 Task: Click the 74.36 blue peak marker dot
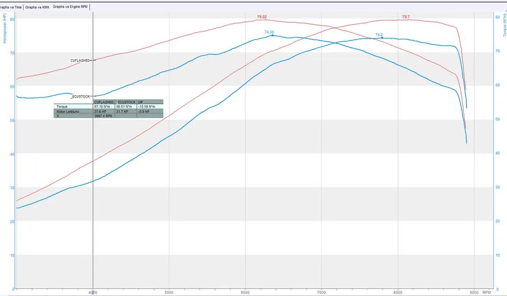pos(272,36)
